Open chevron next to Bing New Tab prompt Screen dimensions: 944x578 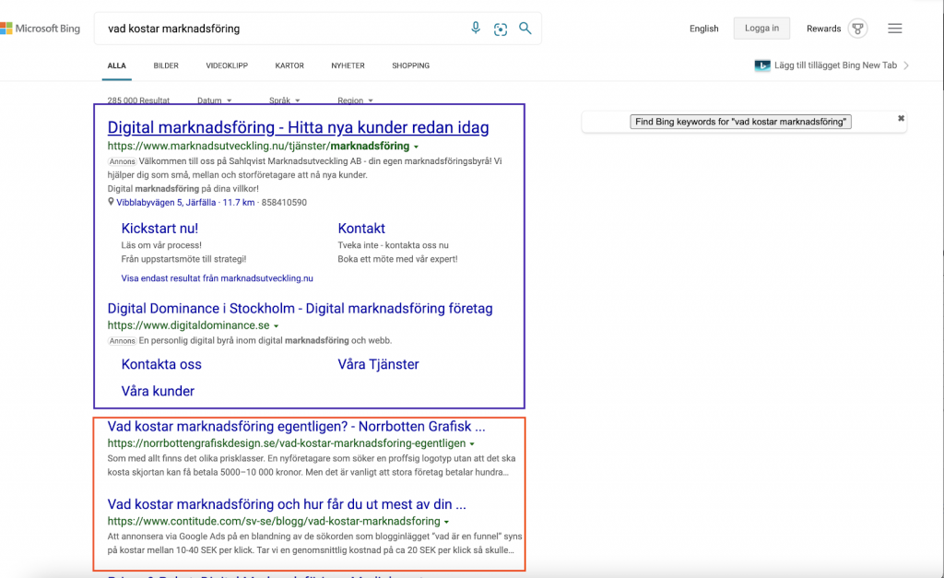906,65
